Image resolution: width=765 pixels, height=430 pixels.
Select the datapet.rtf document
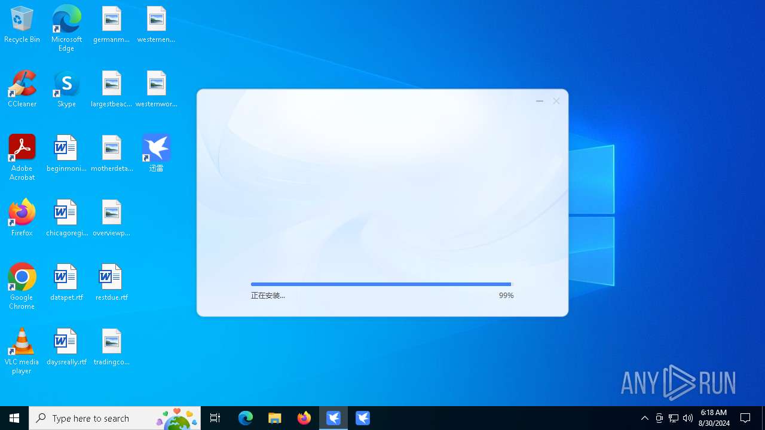click(x=66, y=283)
